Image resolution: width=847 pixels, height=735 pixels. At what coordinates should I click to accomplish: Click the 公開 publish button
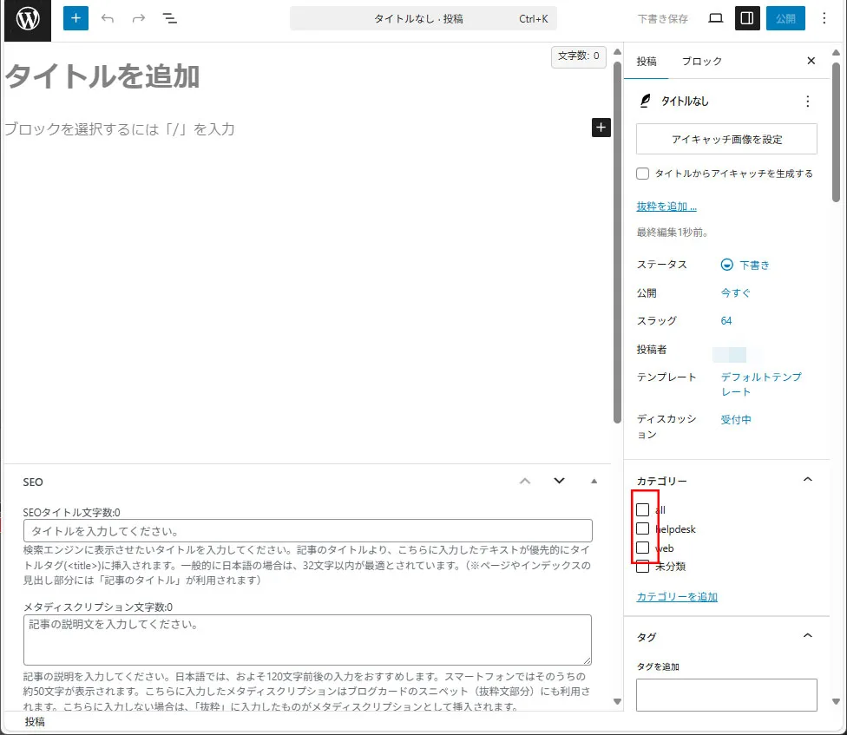coord(785,18)
